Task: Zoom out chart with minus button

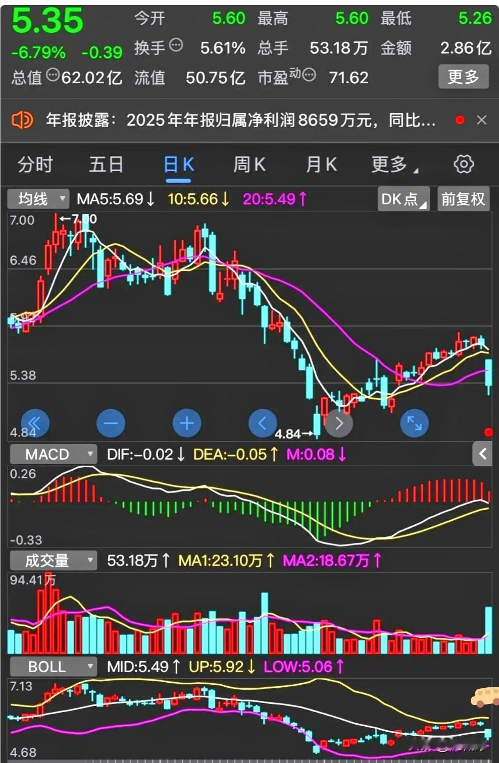Action: click(111, 423)
